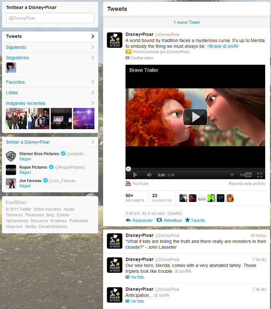Open the third recent image of dark auditorium
Image resolution: width=271 pixels, height=309 pixels.
[61, 118]
